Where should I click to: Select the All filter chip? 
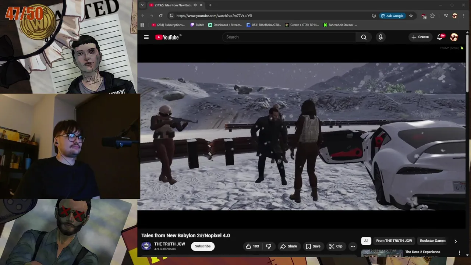pyautogui.click(x=366, y=241)
